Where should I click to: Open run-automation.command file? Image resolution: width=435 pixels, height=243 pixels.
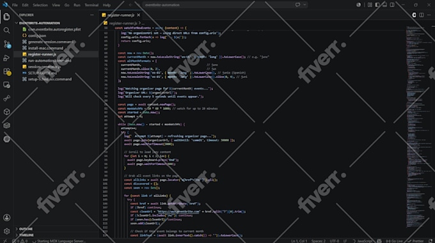(49, 61)
